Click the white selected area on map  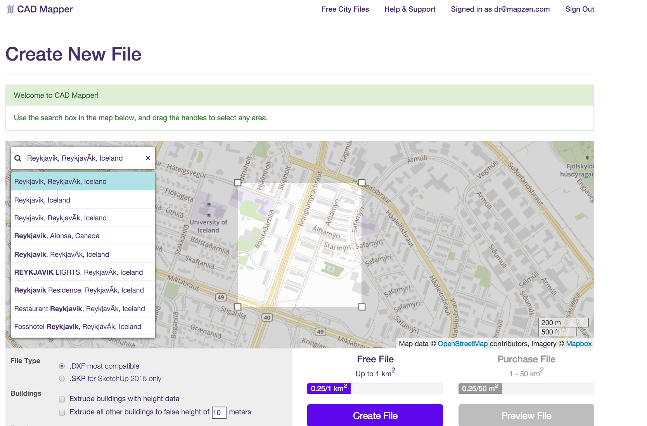coord(300,245)
